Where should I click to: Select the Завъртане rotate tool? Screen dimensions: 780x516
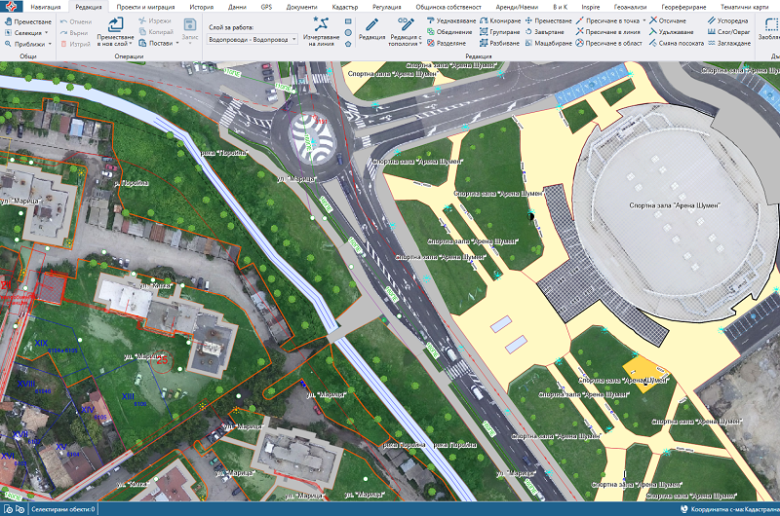pos(548,31)
